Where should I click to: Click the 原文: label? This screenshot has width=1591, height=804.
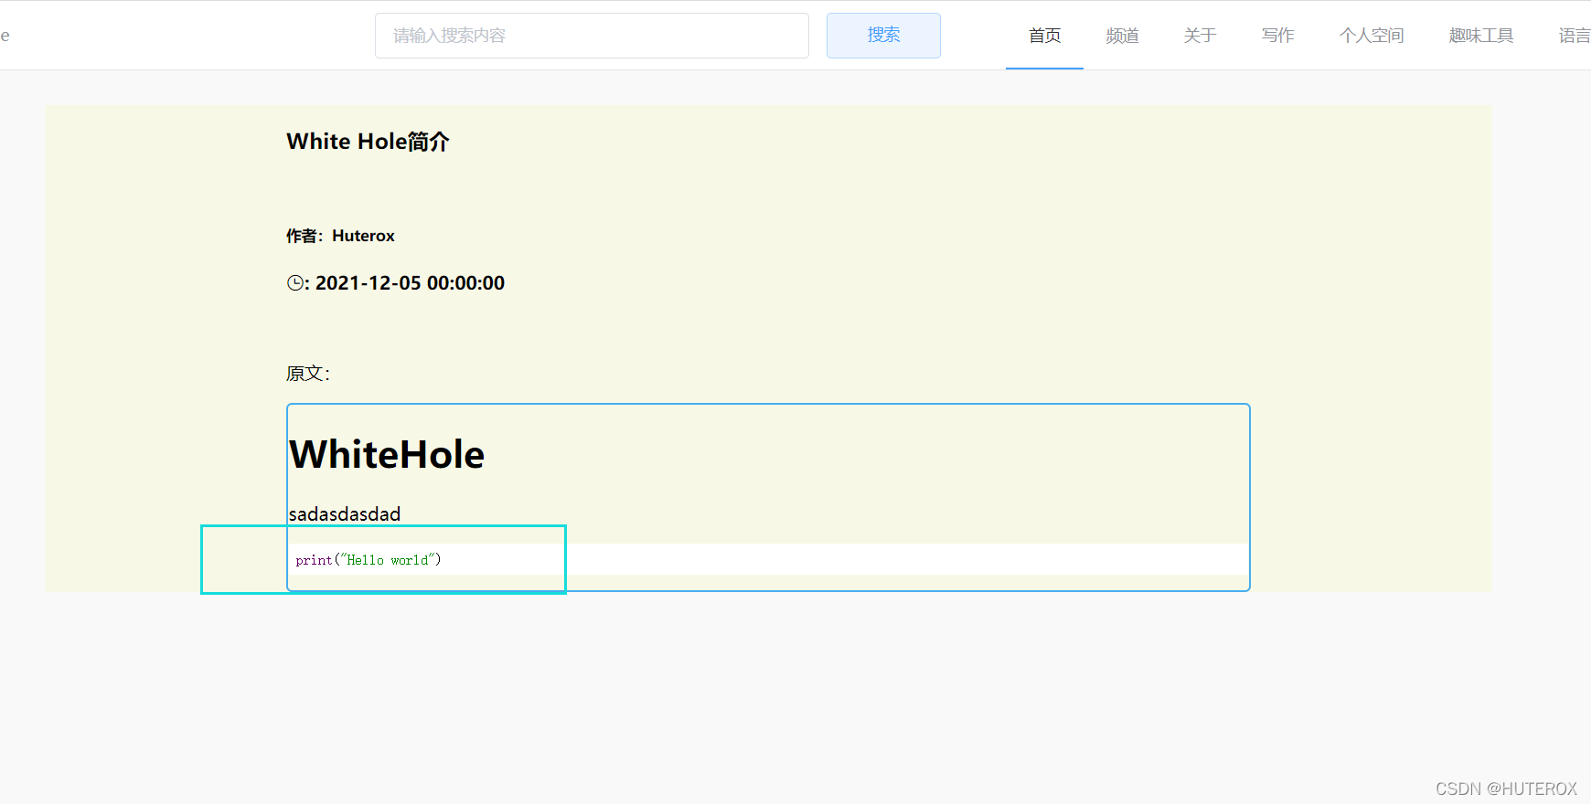point(308,374)
